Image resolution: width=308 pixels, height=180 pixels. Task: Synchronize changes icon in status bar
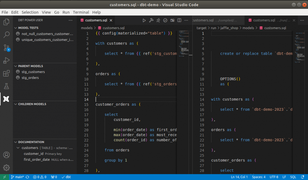click(27, 177)
